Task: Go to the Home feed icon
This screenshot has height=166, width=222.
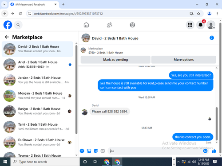Action: pos(86,25)
